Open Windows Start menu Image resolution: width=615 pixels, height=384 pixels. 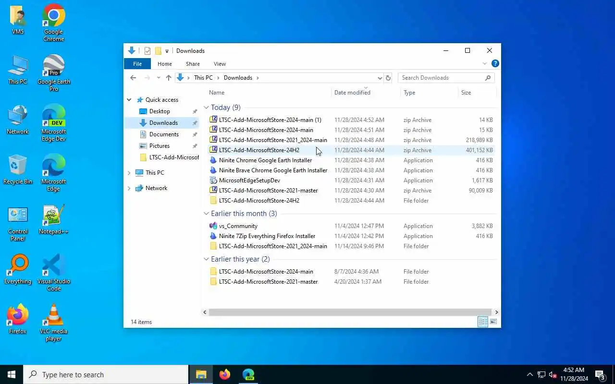pyautogui.click(x=12, y=374)
